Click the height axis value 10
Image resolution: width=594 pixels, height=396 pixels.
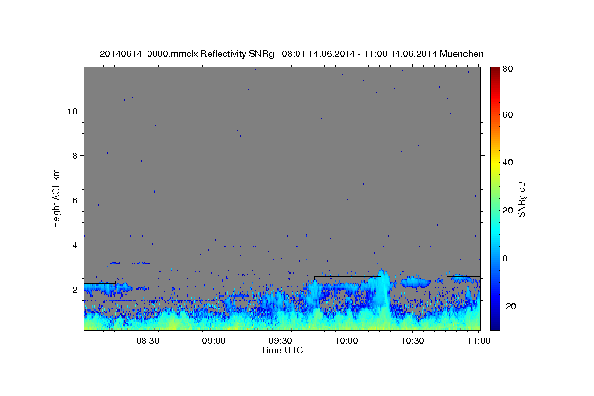pyautogui.click(x=72, y=111)
